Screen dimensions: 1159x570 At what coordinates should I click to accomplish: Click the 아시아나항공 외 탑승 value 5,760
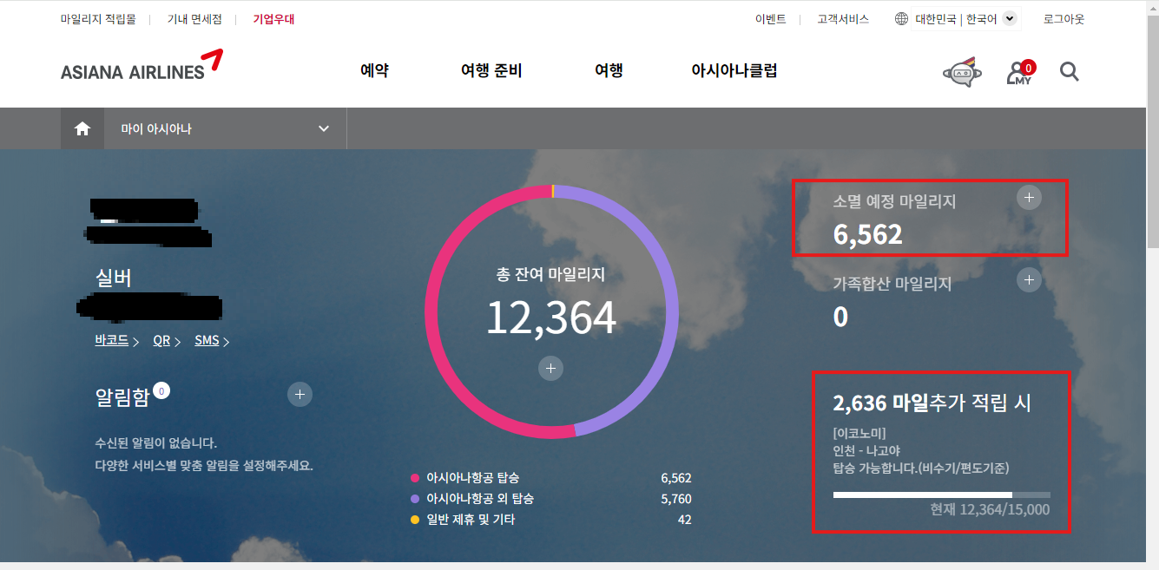pyautogui.click(x=676, y=499)
